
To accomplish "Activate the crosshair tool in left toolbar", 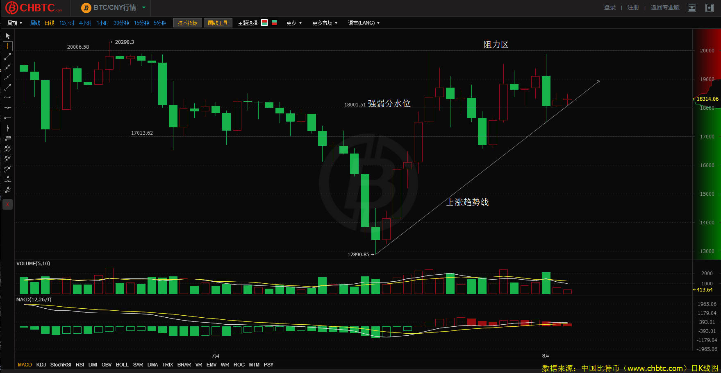I will point(7,46).
